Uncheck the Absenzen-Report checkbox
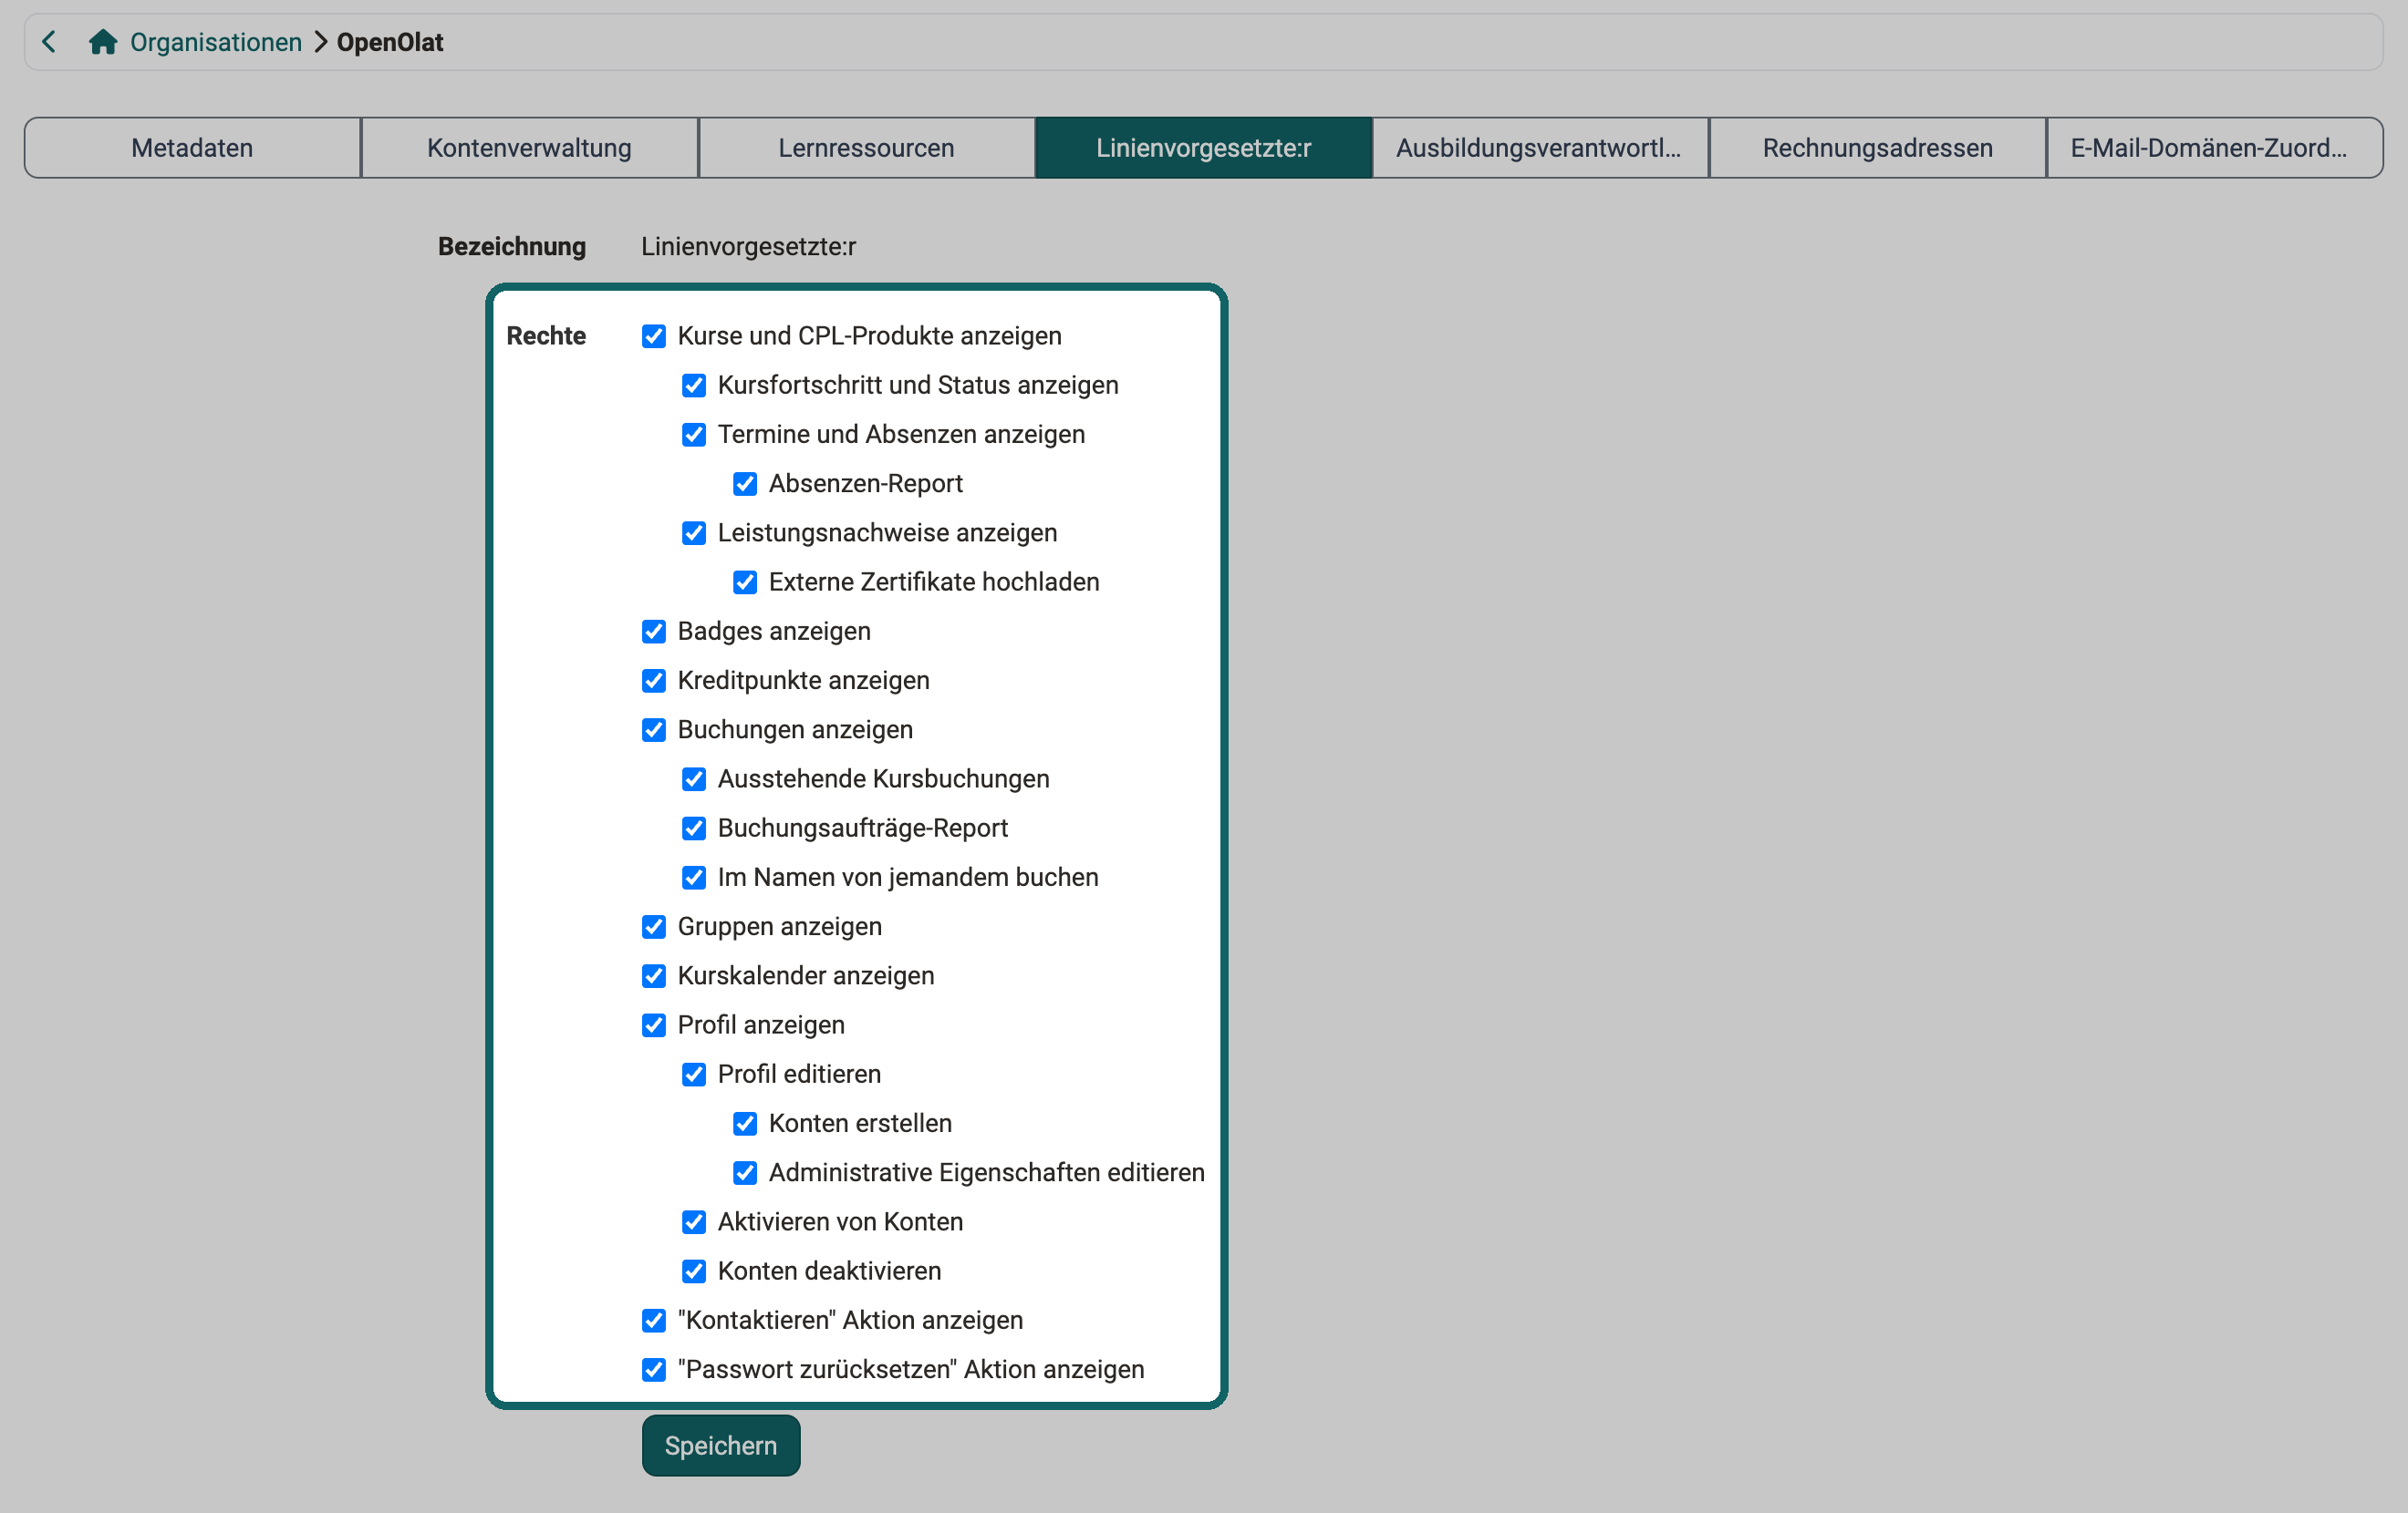This screenshot has height=1513, width=2408. [x=745, y=484]
